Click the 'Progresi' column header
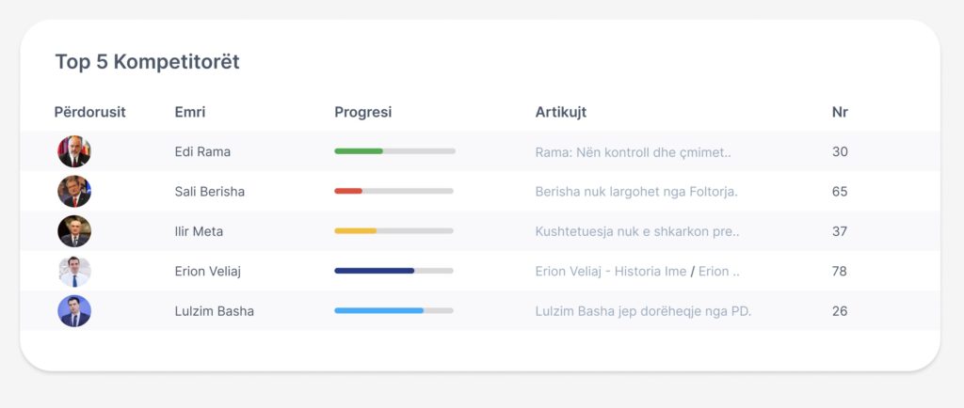 (362, 113)
